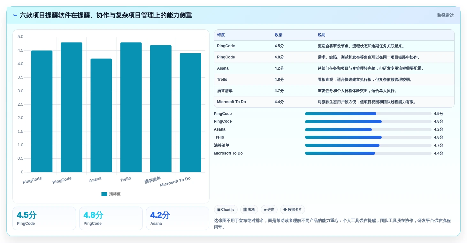This screenshot has height=243, width=467.
Task: Click the 滴答清单 label in progress list
Action: tap(222, 145)
